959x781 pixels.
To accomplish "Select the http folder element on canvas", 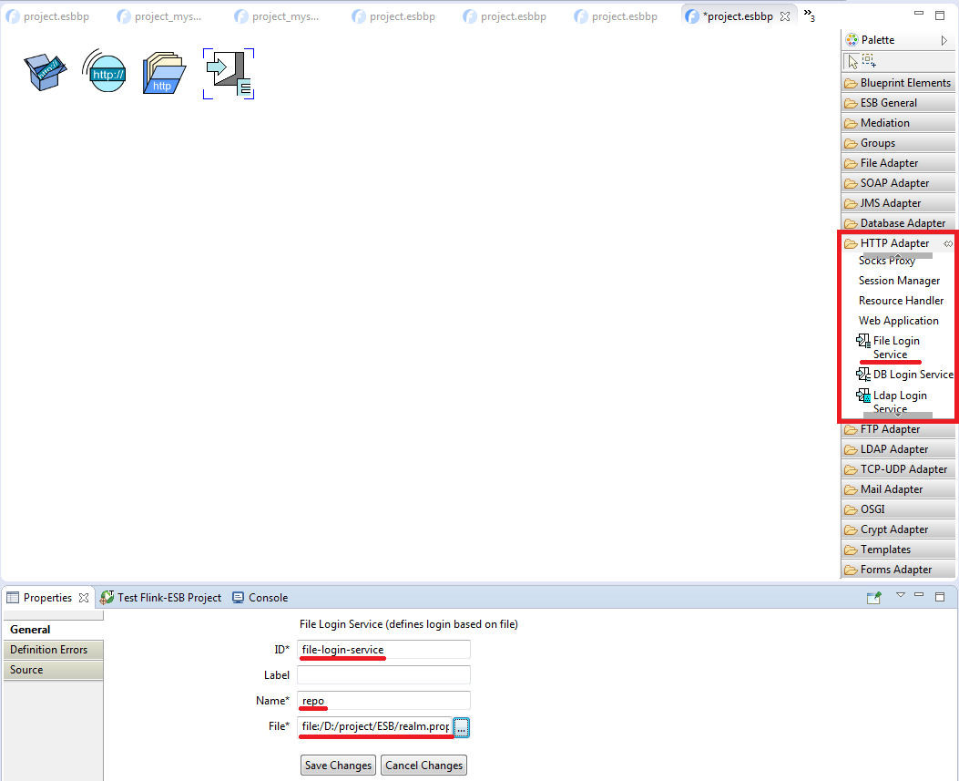I will (x=164, y=73).
